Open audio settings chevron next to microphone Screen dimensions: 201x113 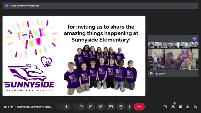click(60, 107)
